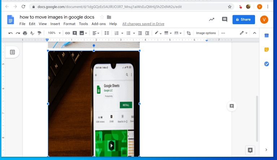Click the document title field
Image resolution: width=277 pixels, height=160 pixels.
tap(57, 17)
